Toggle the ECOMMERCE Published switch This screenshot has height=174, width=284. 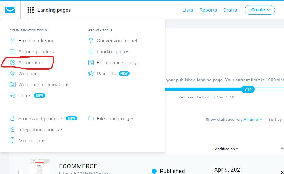pyautogui.click(x=152, y=171)
